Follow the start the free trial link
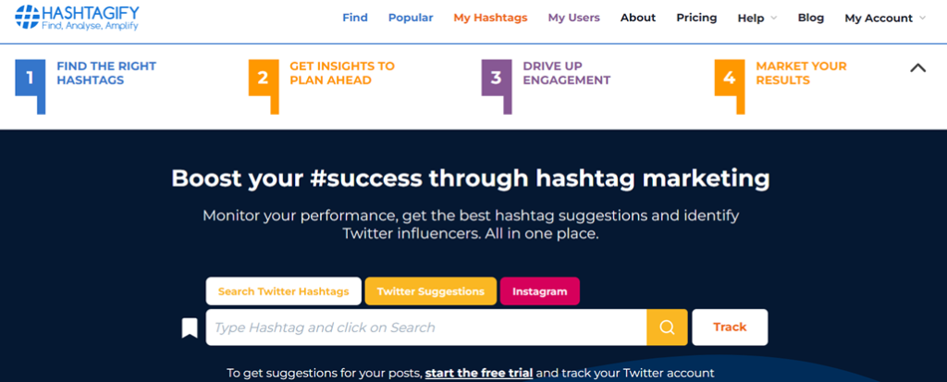The image size is (947, 382). point(479,373)
